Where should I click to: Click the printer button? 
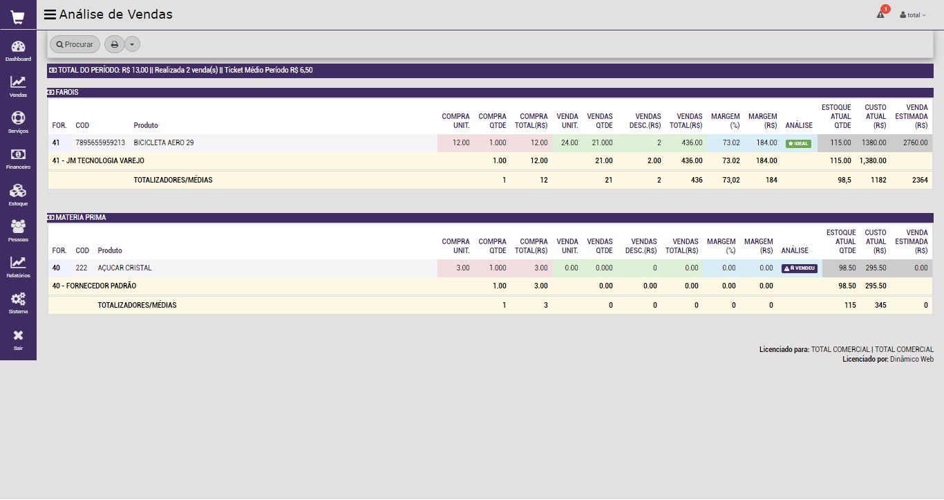click(115, 44)
